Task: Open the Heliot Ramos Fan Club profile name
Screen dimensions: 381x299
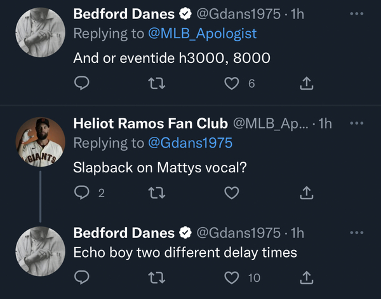Action: pyautogui.click(x=150, y=123)
